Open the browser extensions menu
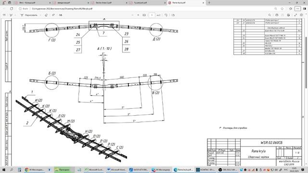 [291, 9]
